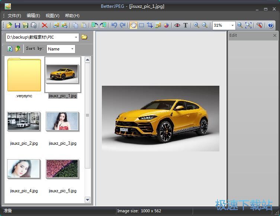The height and width of the screenshot is (216, 280).
Task: Click the Save icon in toolbar
Action: click(17, 25)
